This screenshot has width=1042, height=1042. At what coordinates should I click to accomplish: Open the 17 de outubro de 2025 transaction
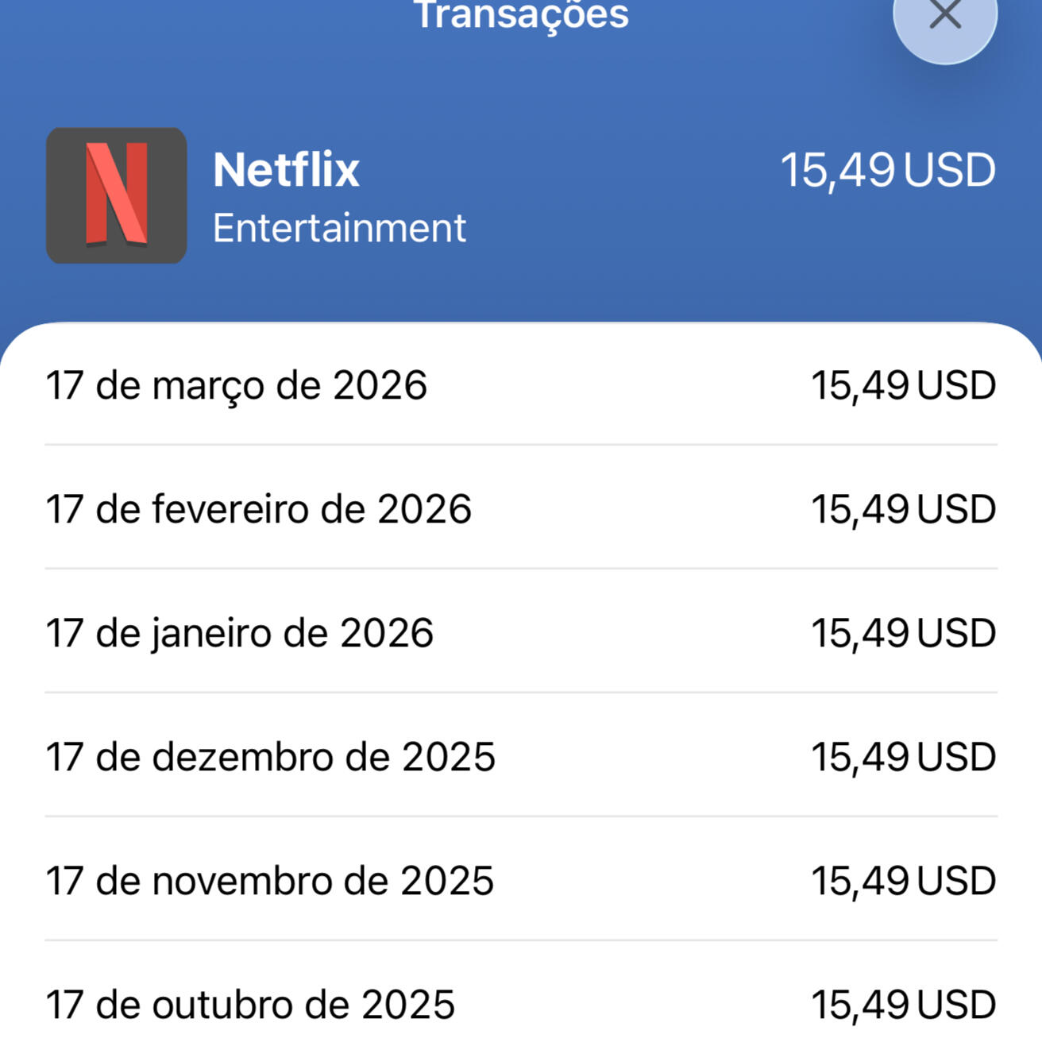251,1005
